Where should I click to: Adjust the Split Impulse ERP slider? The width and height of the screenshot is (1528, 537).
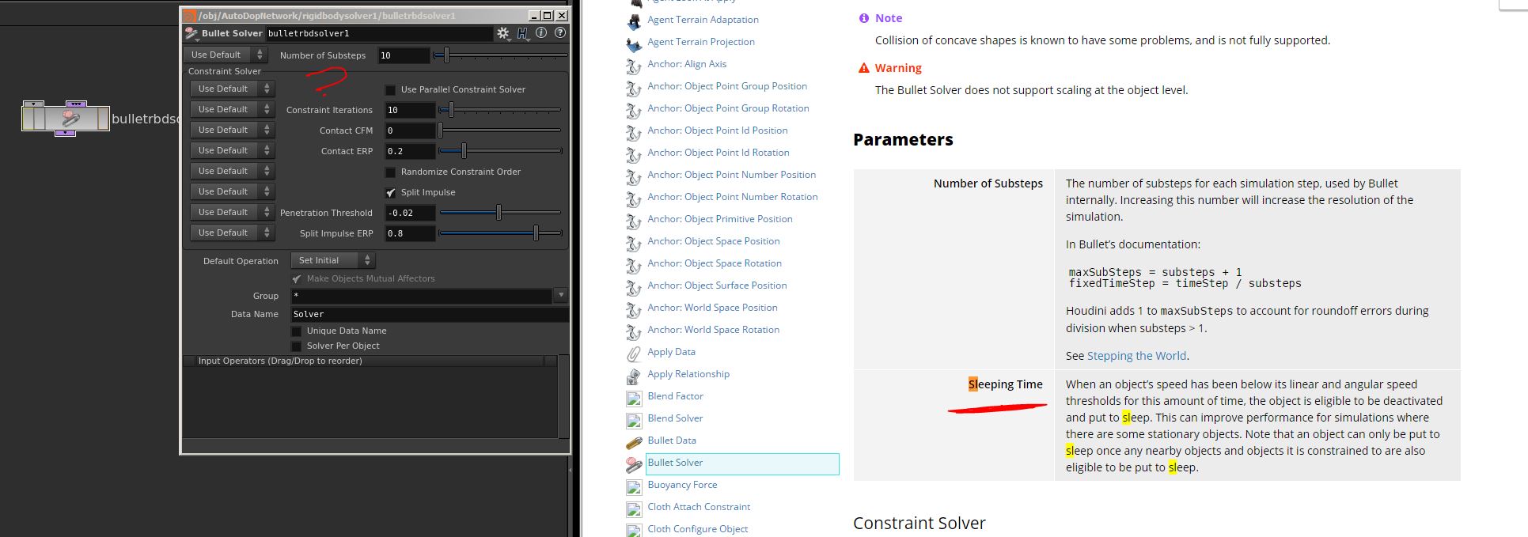500,233
